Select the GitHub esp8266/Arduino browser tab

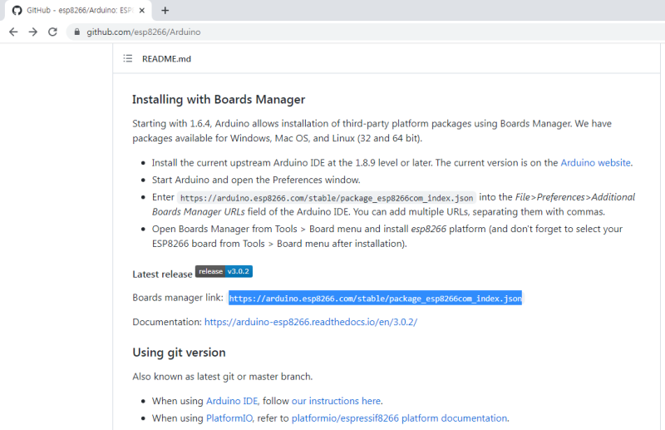coord(78,11)
